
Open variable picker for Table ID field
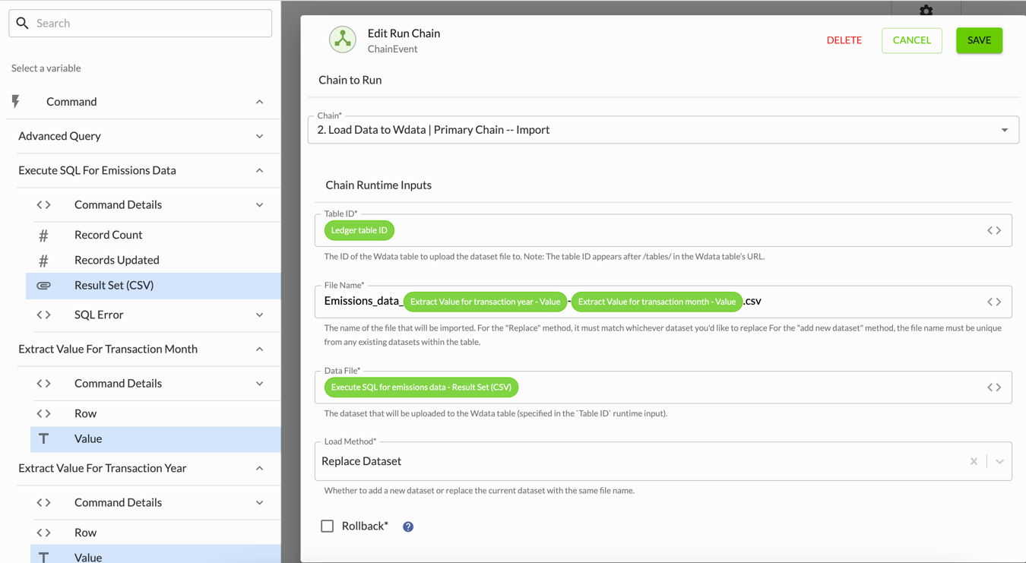point(994,230)
